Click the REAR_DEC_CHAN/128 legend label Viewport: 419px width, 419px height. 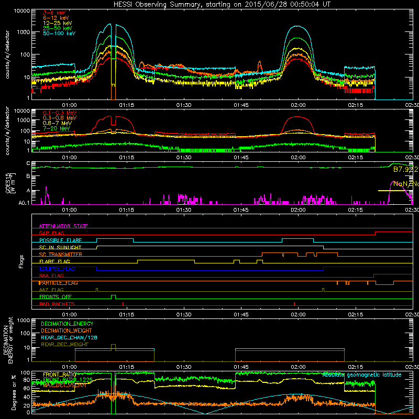(69, 337)
